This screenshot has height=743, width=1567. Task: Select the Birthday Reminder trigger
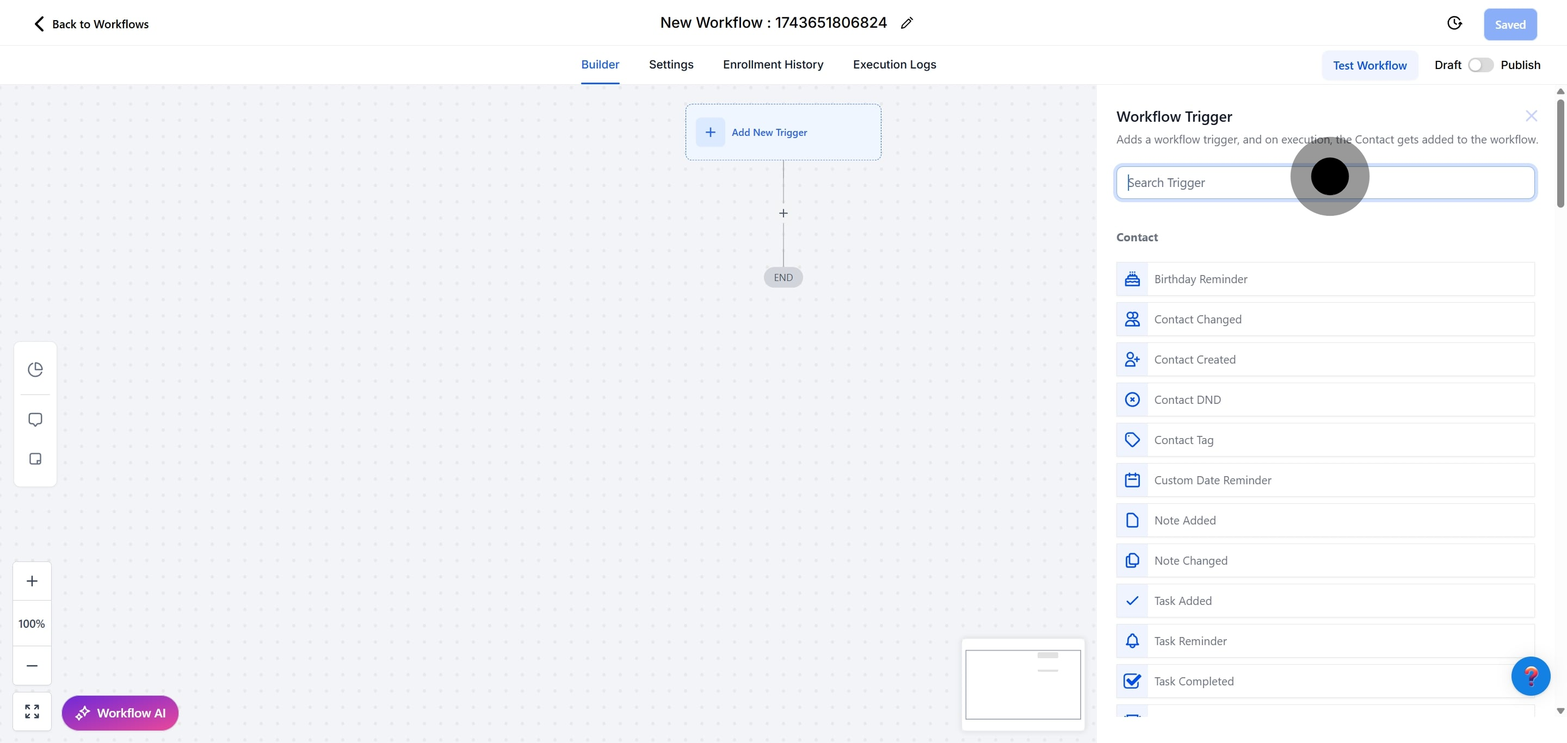(x=1325, y=279)
